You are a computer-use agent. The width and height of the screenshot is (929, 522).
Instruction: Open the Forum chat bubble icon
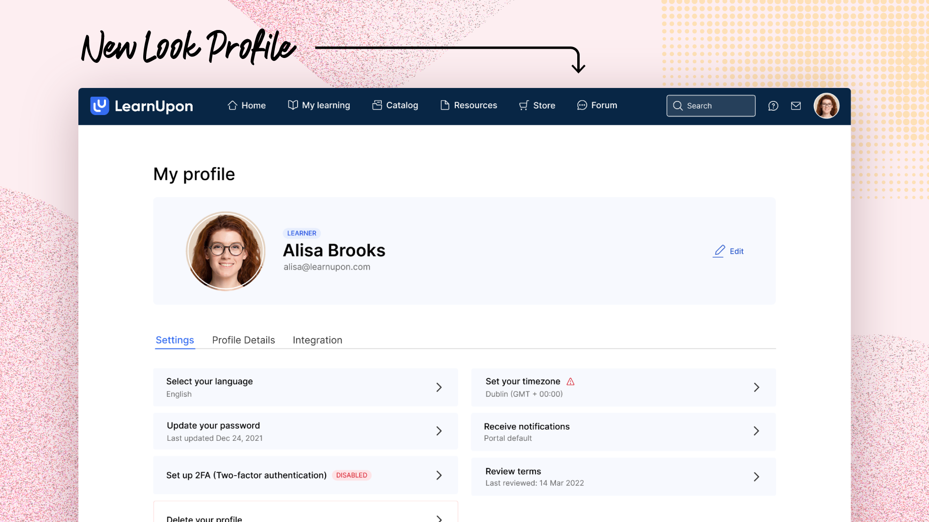click(582, 105)
